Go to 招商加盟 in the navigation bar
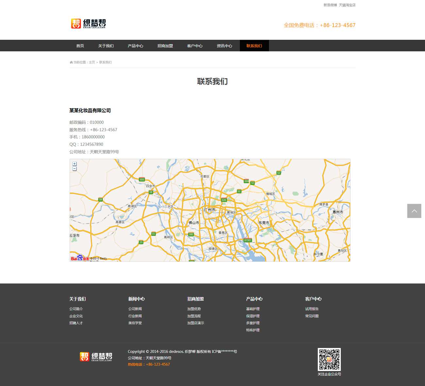 pyautogui.click(x=165, y=46)
